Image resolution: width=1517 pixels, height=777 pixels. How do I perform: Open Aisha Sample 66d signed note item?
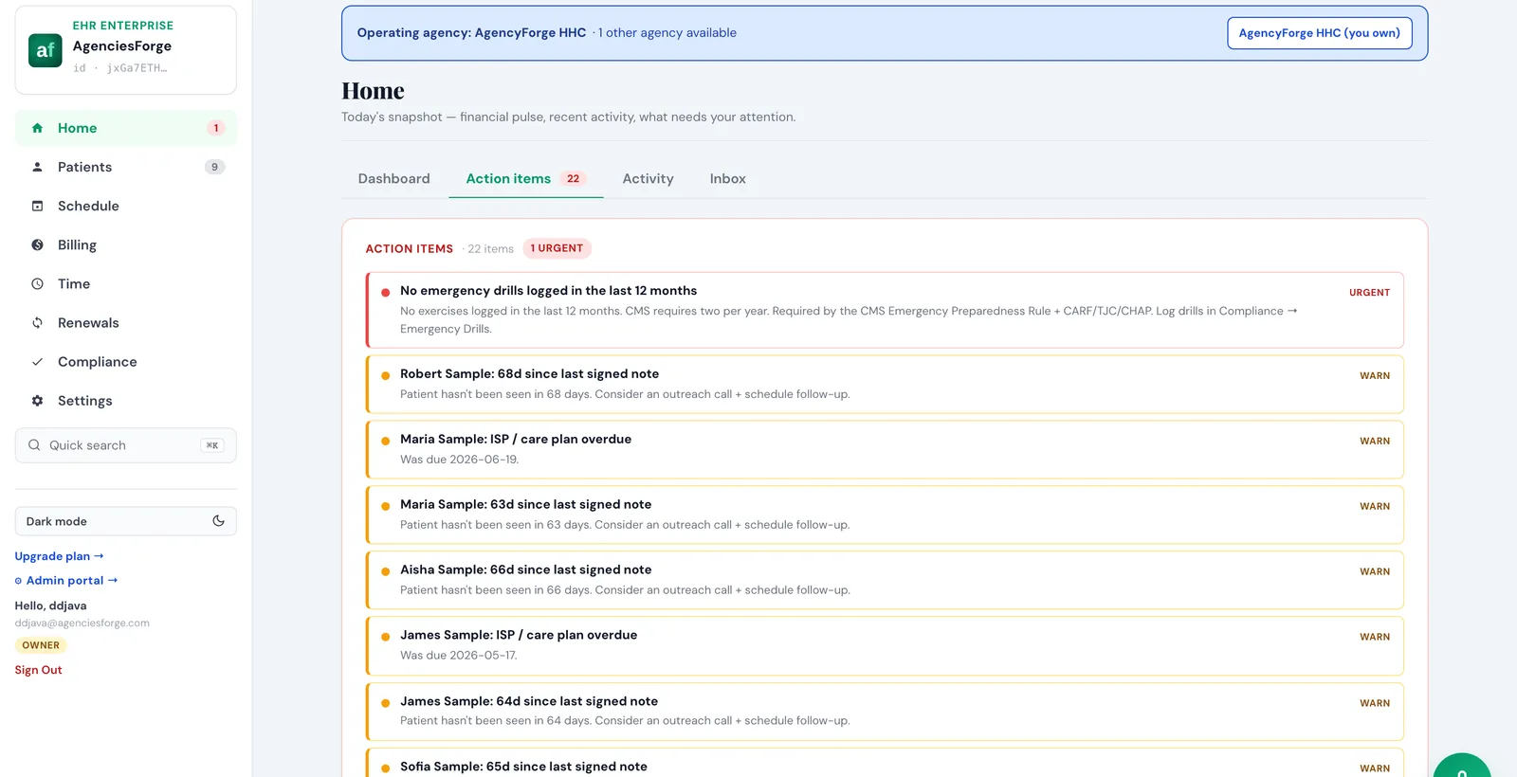[885, 580]
